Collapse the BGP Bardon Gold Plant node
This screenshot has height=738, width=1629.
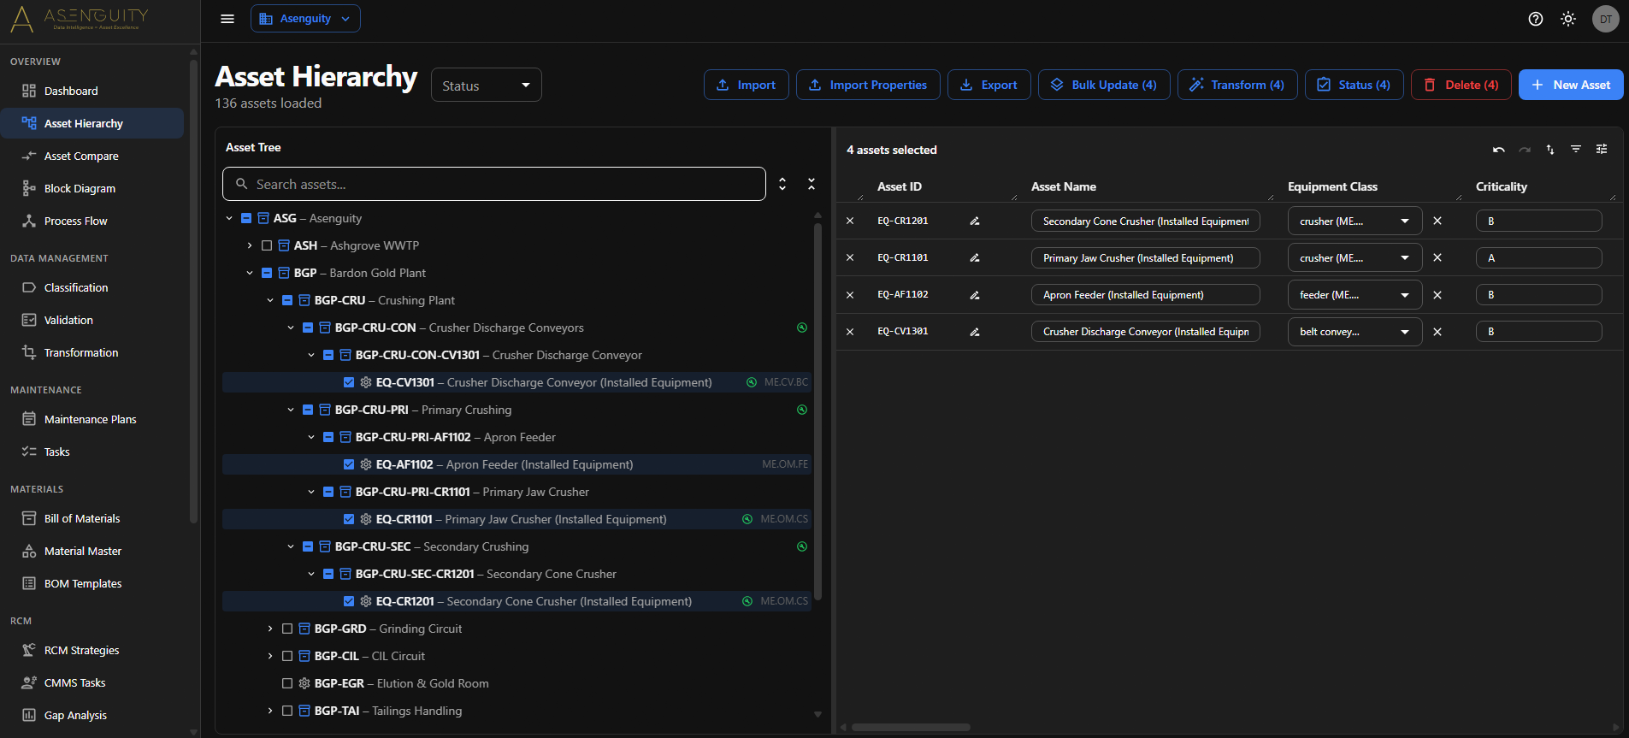(x=250, y=273)
